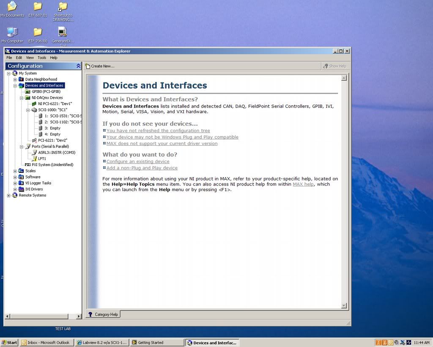Open the Tools menu

(42, 58)
